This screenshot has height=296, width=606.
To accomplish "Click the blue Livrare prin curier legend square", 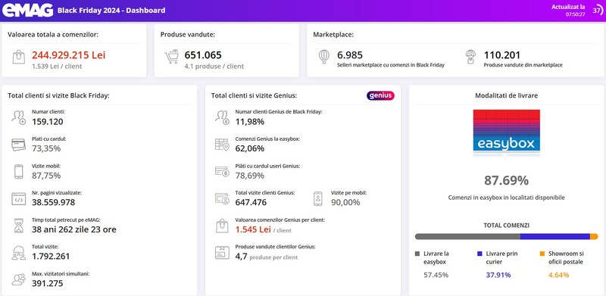I will click(479, 254).
